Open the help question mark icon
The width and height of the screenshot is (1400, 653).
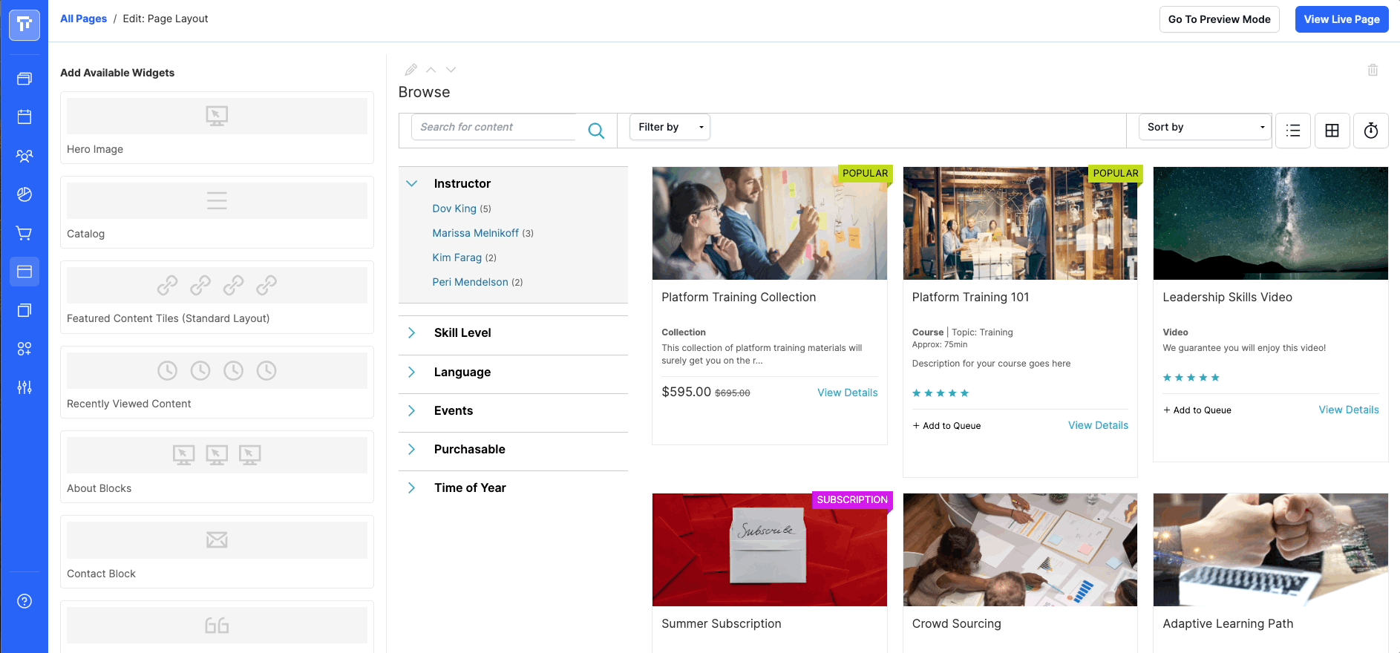[x=24, y=601]
